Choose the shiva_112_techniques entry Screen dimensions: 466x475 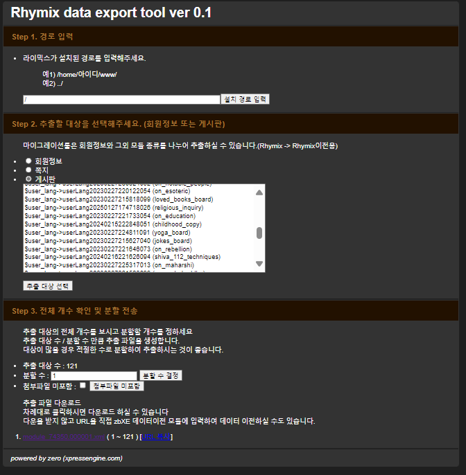140,257
